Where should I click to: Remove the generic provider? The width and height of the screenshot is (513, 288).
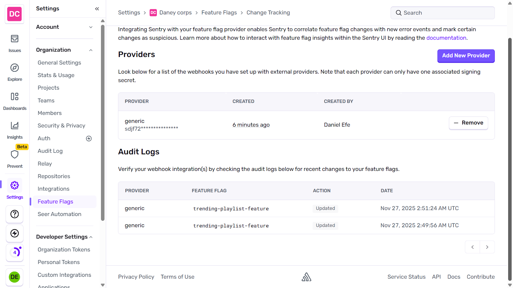click(468, 123)
